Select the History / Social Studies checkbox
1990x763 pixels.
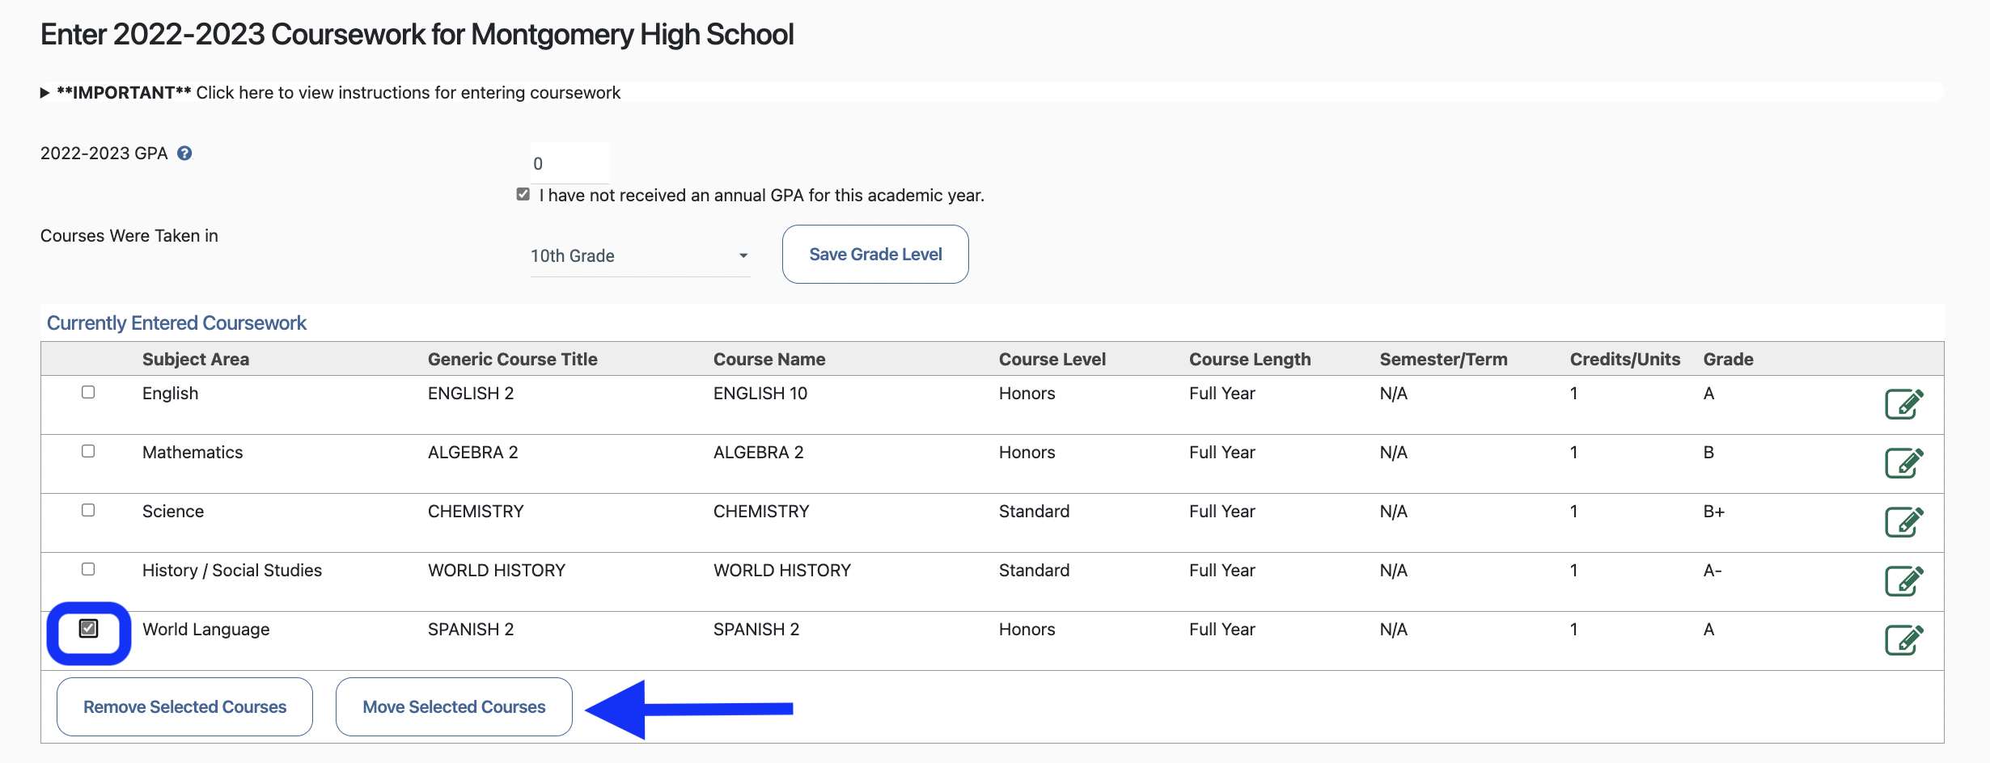pyautogui.click(x=88, y=569)
